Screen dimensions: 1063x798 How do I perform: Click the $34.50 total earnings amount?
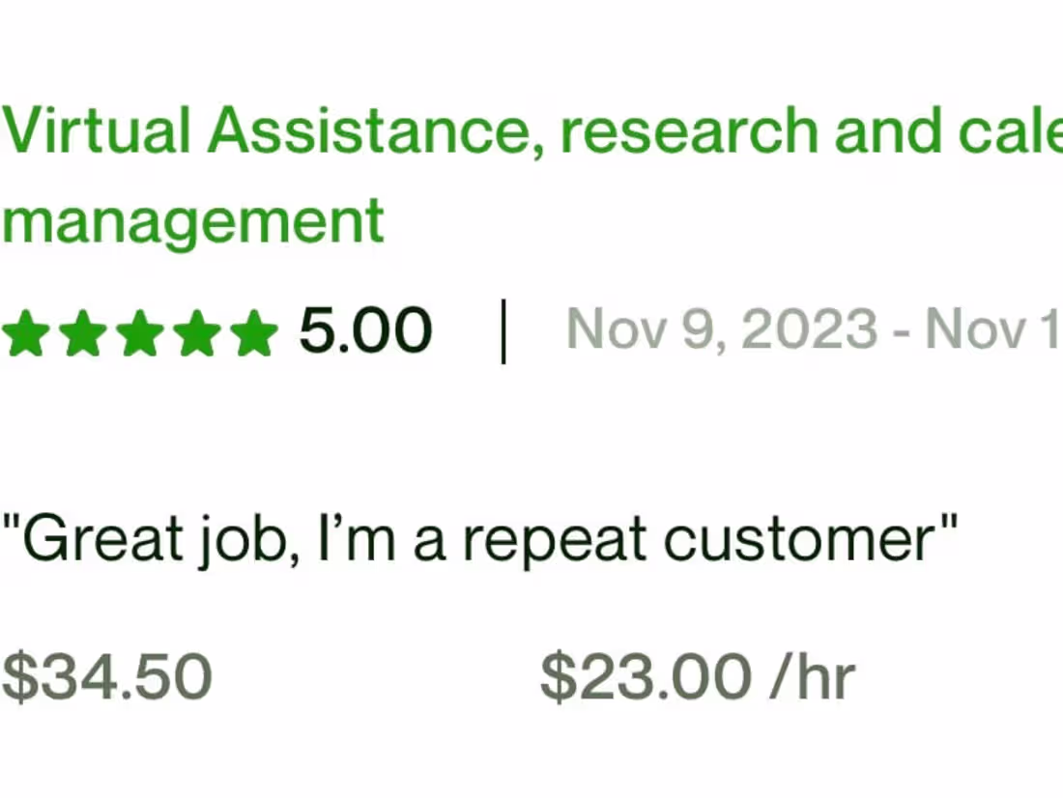(106, 676)
